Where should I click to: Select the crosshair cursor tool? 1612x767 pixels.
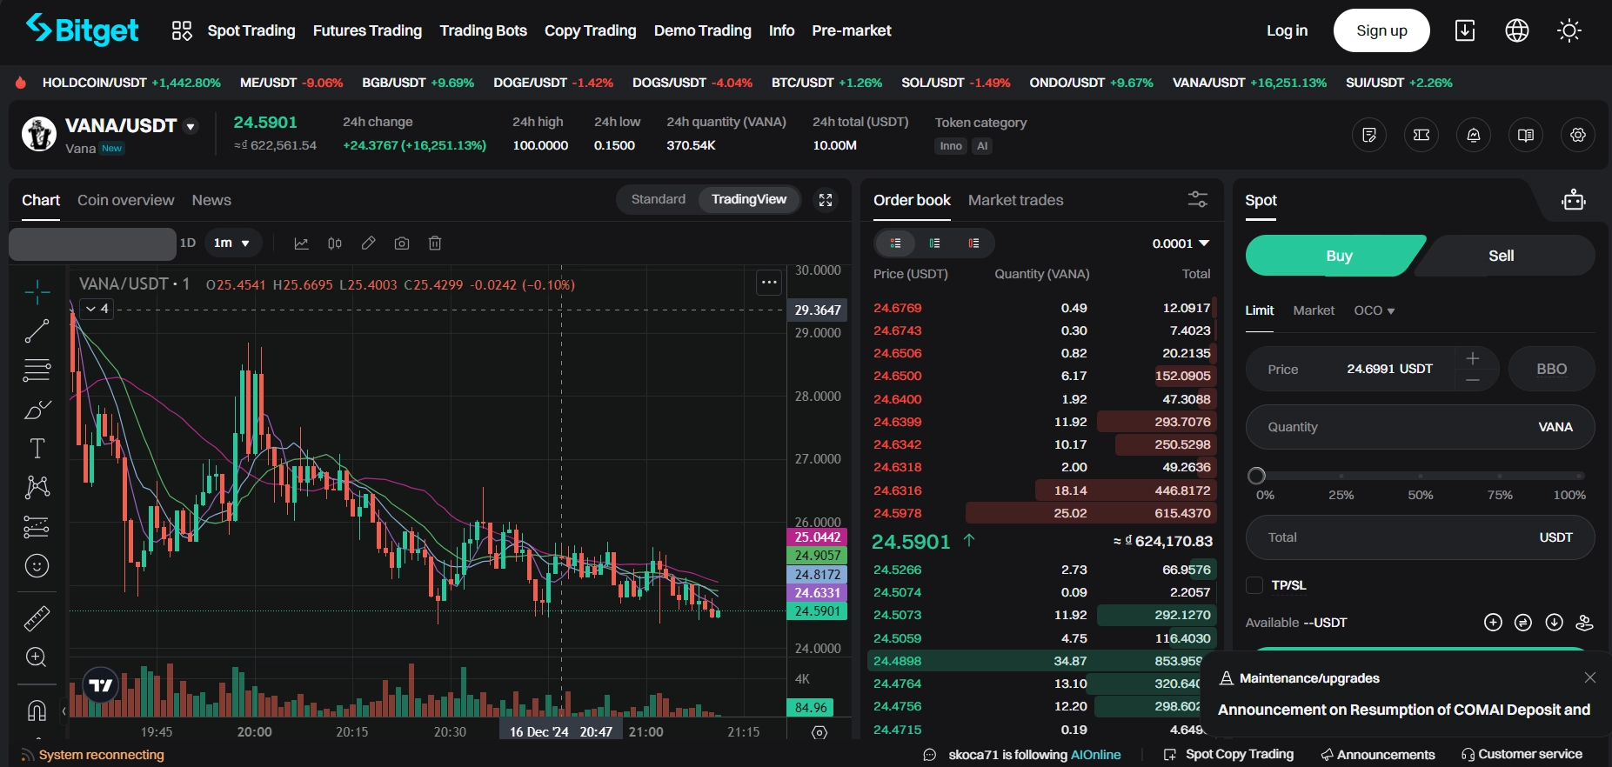[x=37, y=292]
